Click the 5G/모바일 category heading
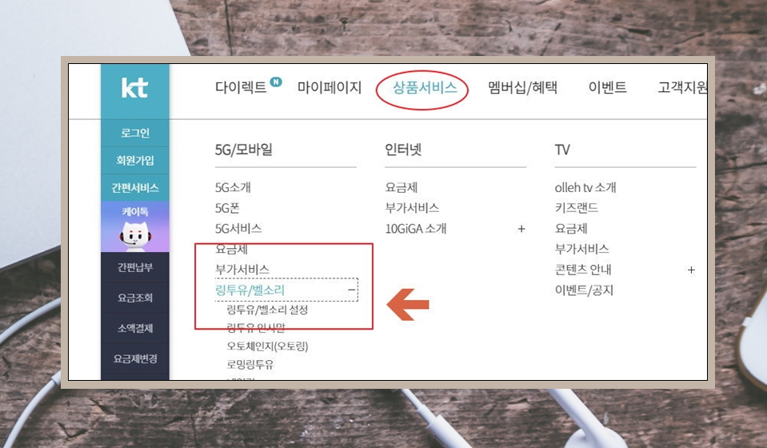 click(x=244, y=149)
